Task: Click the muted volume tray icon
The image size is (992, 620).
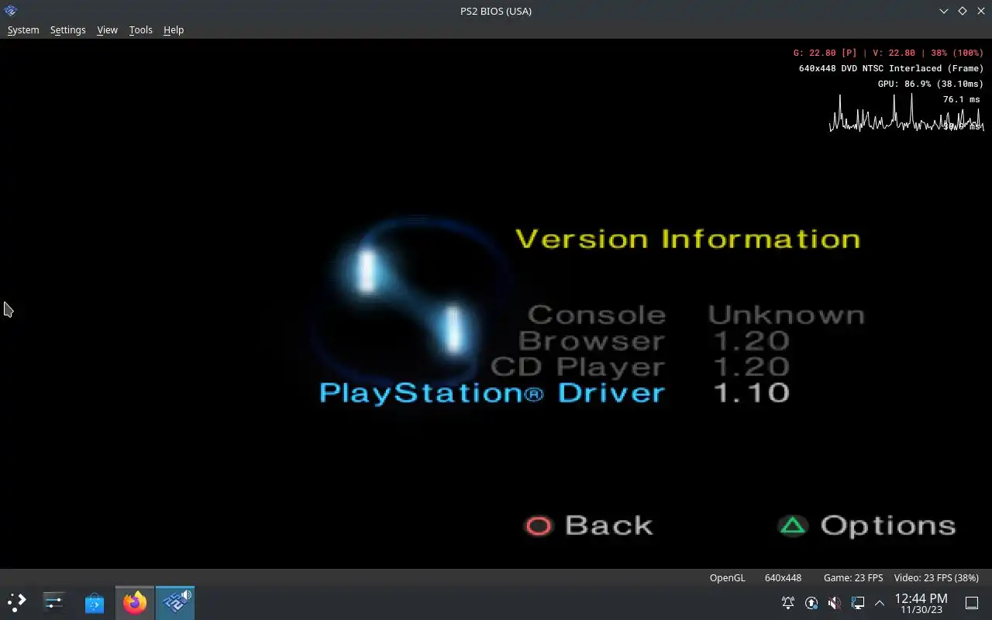Action: pos(835,603)
